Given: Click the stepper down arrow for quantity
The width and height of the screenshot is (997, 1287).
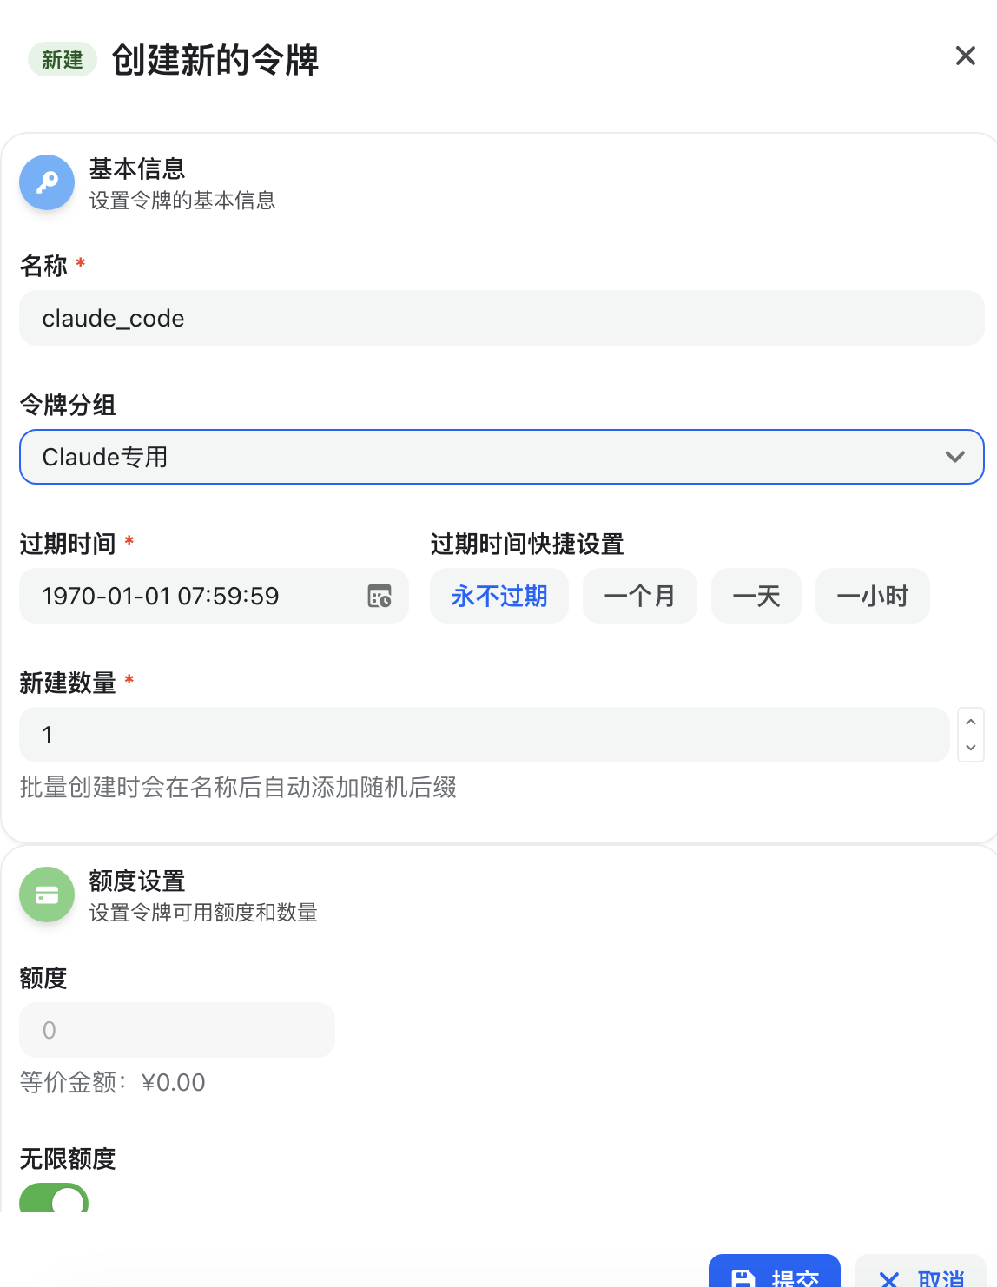Looking at the screenshot, I should tap(971, 749).
